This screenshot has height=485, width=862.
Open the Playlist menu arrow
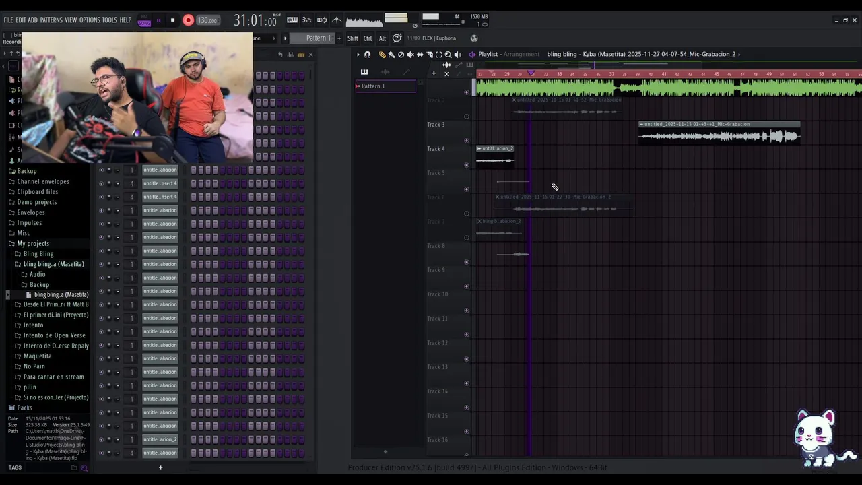point(358,55)
